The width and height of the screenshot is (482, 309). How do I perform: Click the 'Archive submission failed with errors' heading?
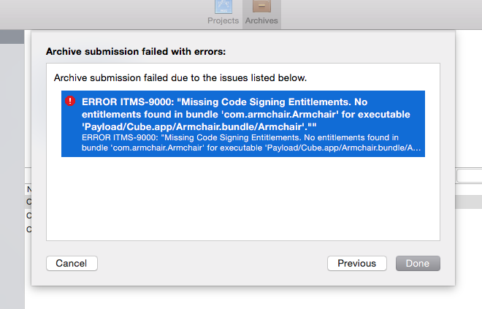(x=136, y=51)
